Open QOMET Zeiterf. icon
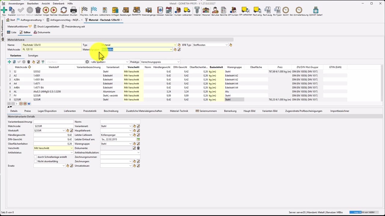Image resolution: width=385 pixels, height=216 pixels. tap(316, 10)
